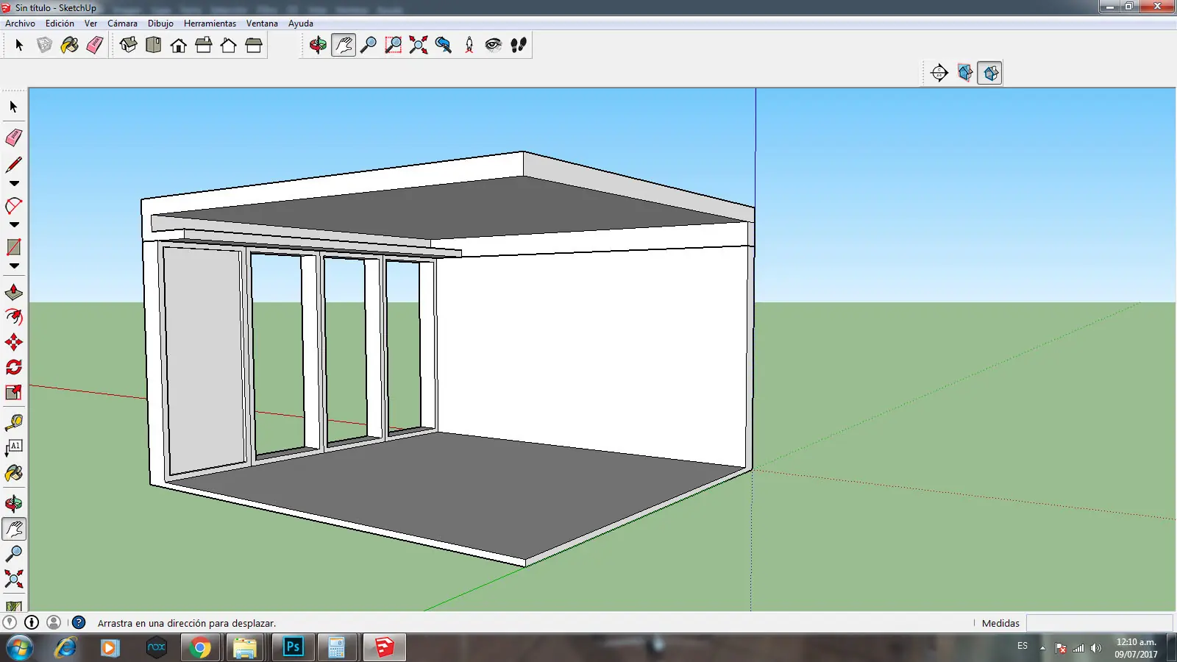Viewport: 1177px width, 662px height.
Task: Open the Herramientas menu
Action: pos(210,24)
